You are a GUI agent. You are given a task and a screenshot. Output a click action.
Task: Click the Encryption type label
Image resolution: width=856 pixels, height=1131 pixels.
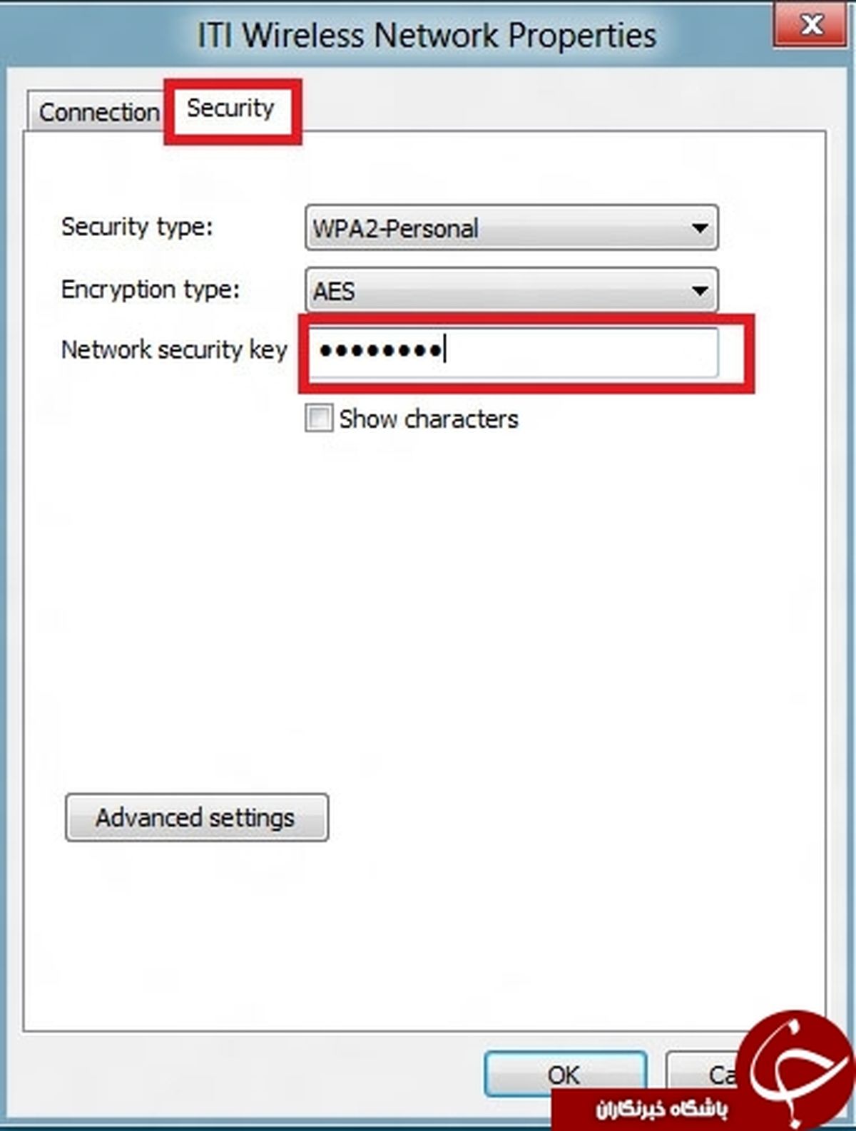coord(151,290)
